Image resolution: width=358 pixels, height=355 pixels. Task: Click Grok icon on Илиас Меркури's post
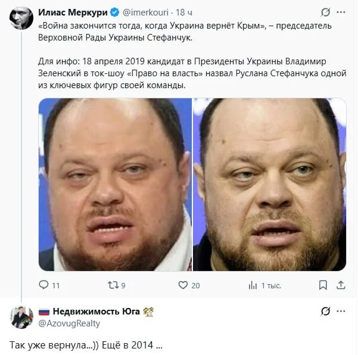pyautogui.click(x=325, y=12)
